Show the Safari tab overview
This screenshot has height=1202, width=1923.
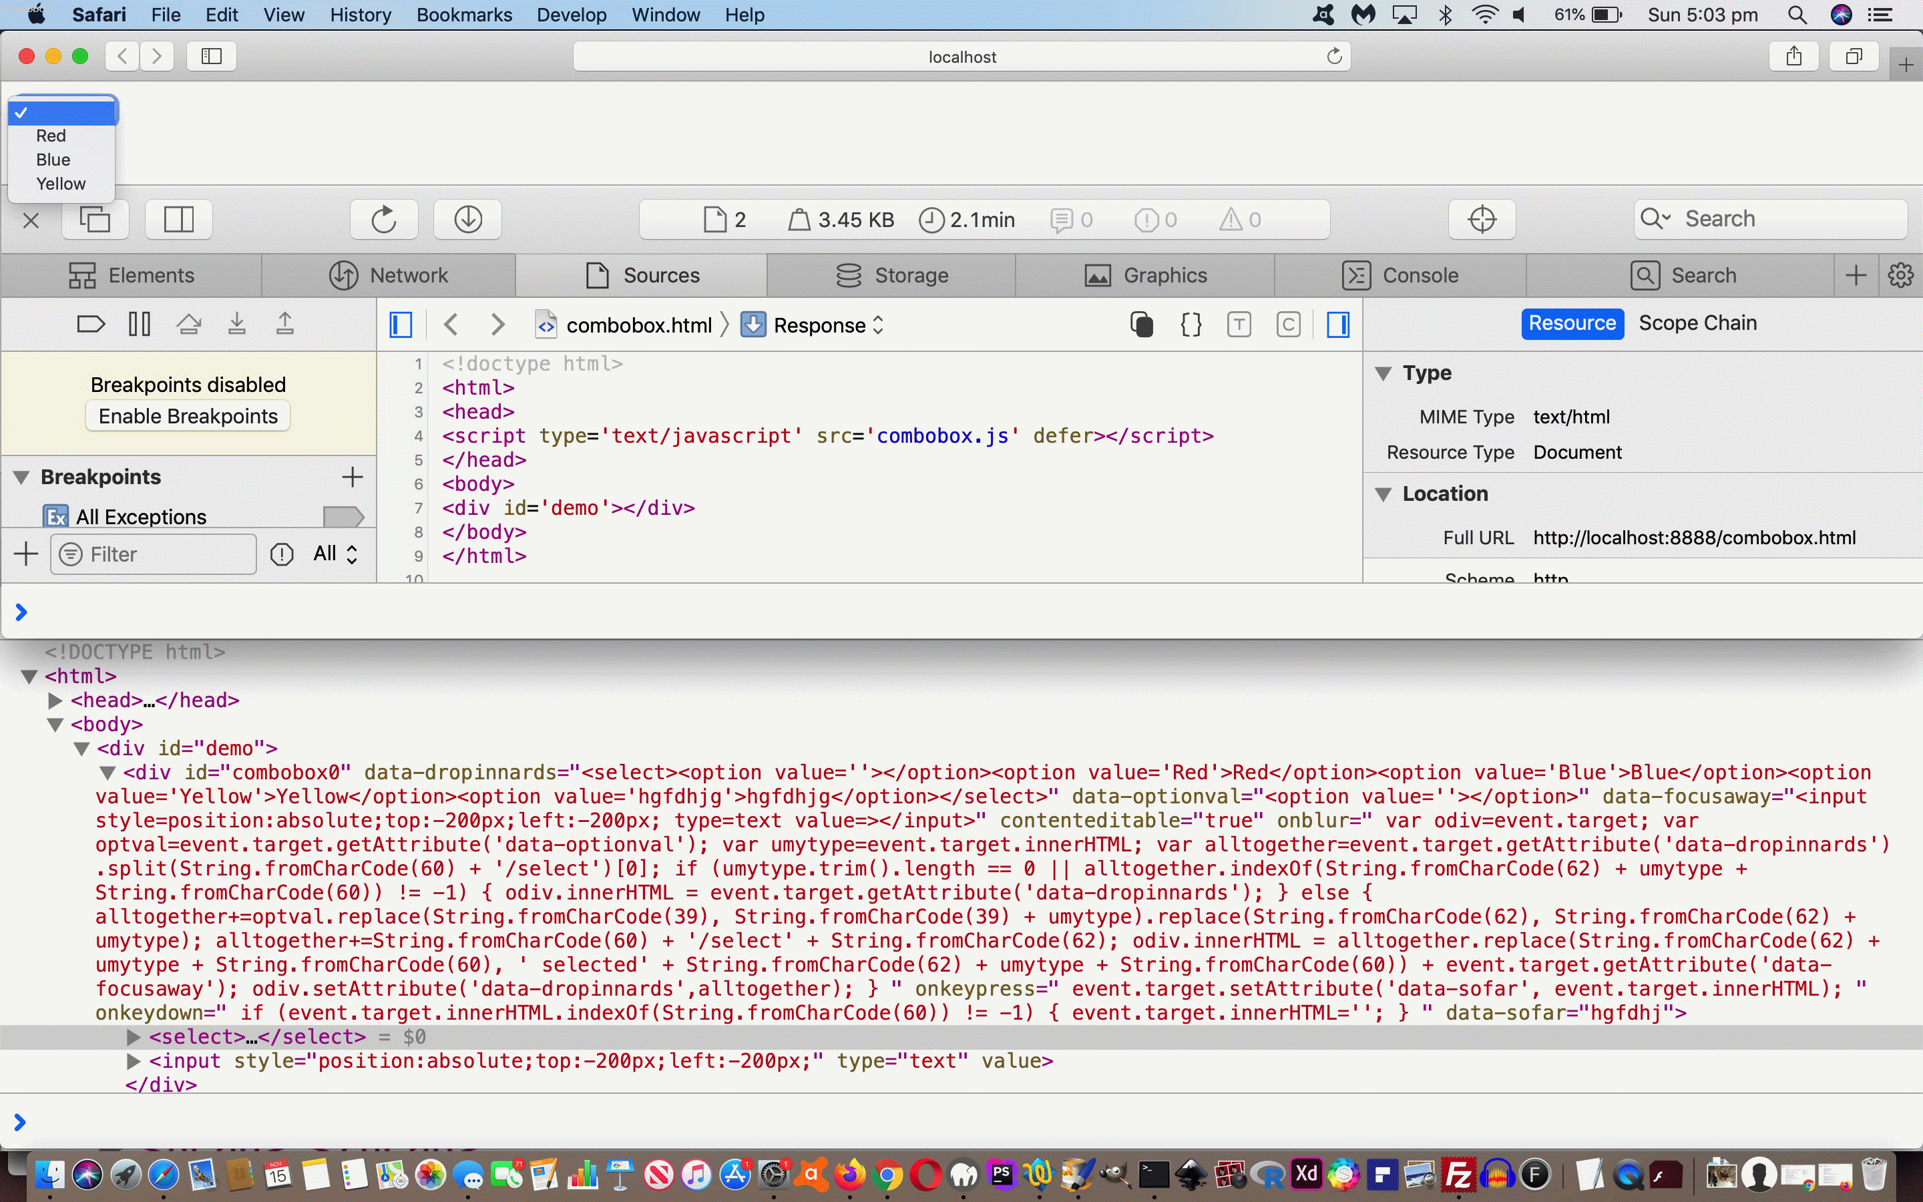tap(1854, 57)
